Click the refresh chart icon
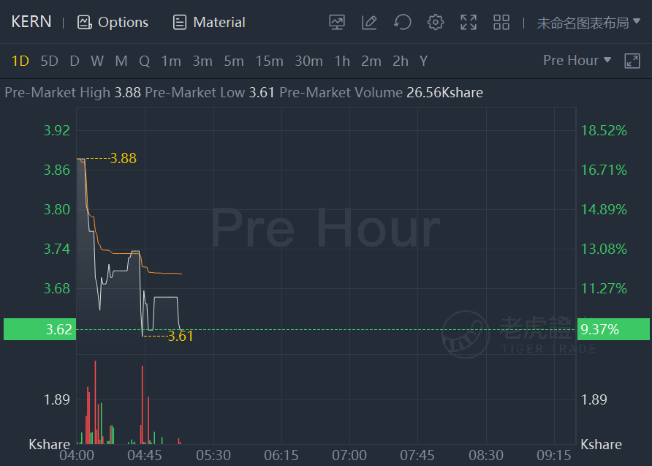 402,22
